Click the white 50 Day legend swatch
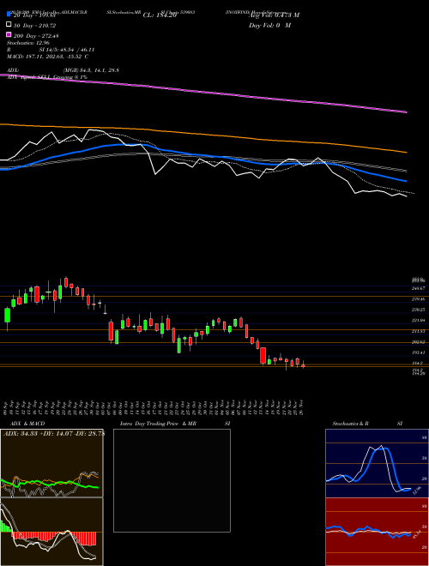Screen dimensions: 429x566 pyautogui.click(x=9, y=25)
